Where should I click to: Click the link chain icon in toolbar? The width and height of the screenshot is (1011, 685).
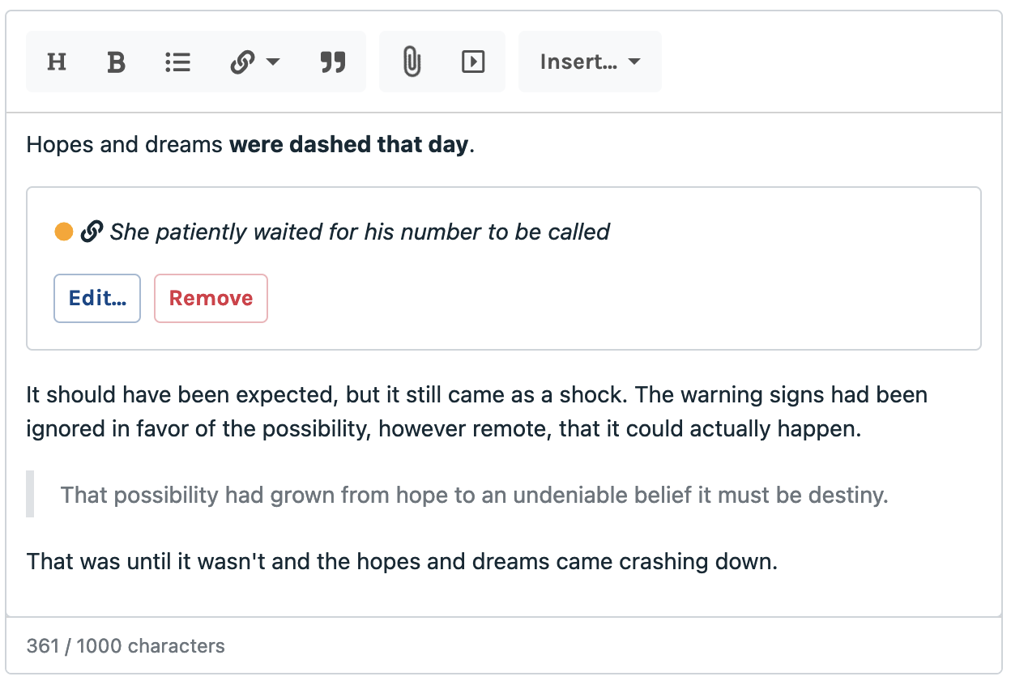click(x=243, y=62)
